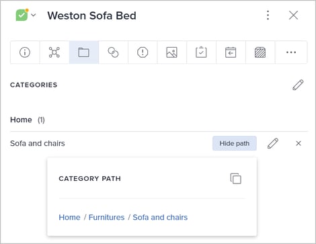Open the info tab icon
The width and height of the screenshot is (316, 244).
click(x=25, y=52)
